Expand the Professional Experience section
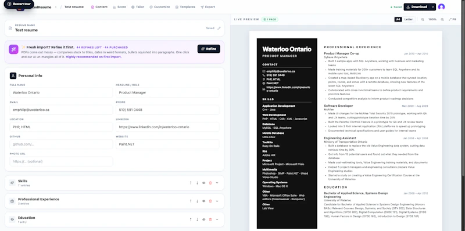 [217, 201]
